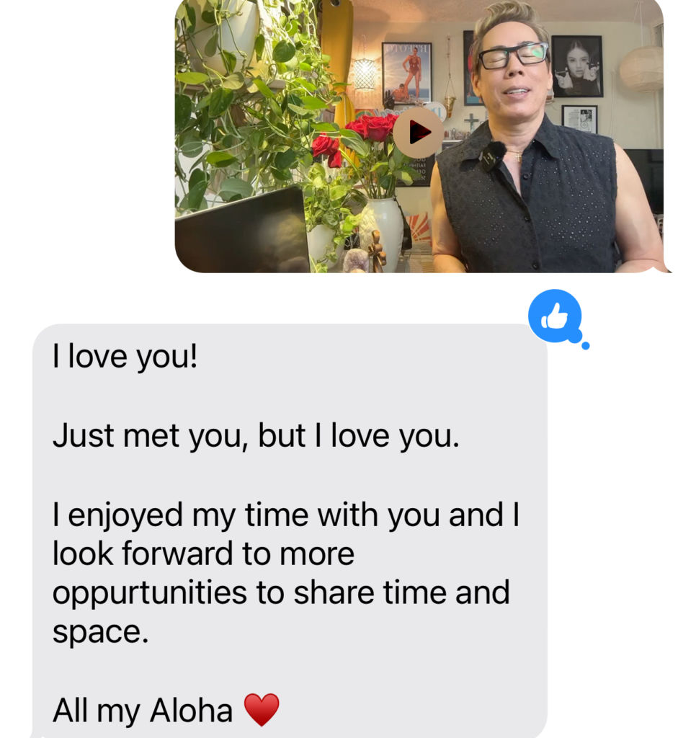Click the misspelled word "oppurtunities"

tap(150, 592)
